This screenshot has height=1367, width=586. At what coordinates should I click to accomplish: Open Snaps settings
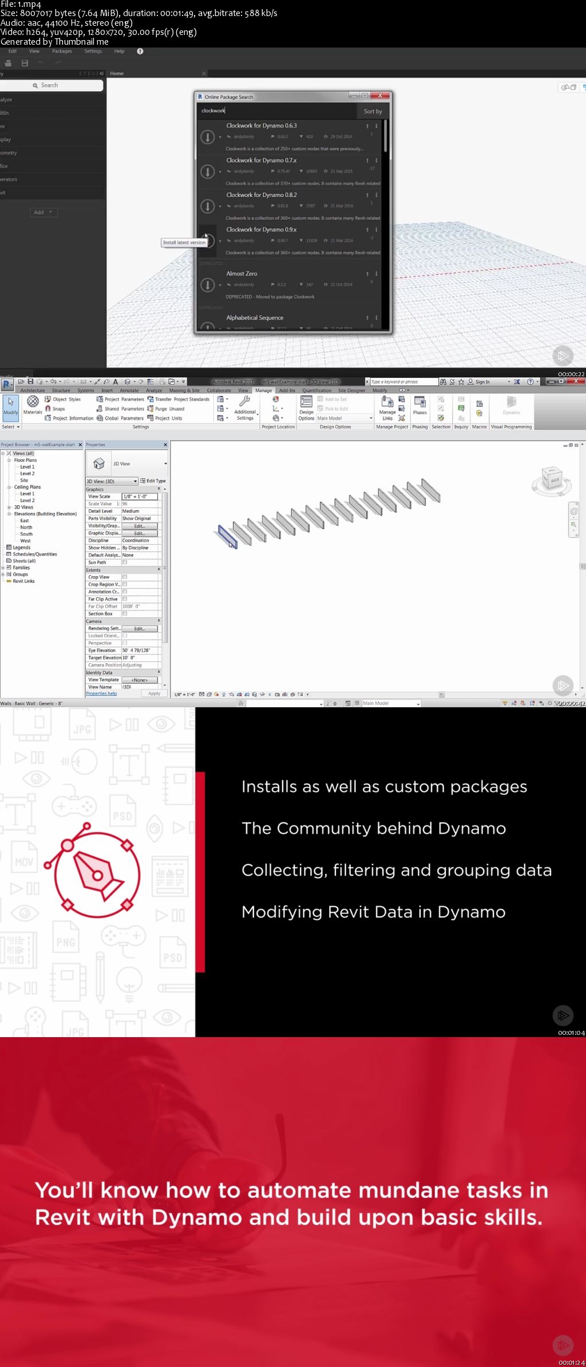click(x=55, y=408)
